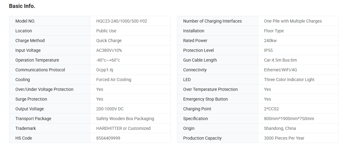The image size is (342, 146).
Task: Click the Communications Protocol label
Action: 40,70
